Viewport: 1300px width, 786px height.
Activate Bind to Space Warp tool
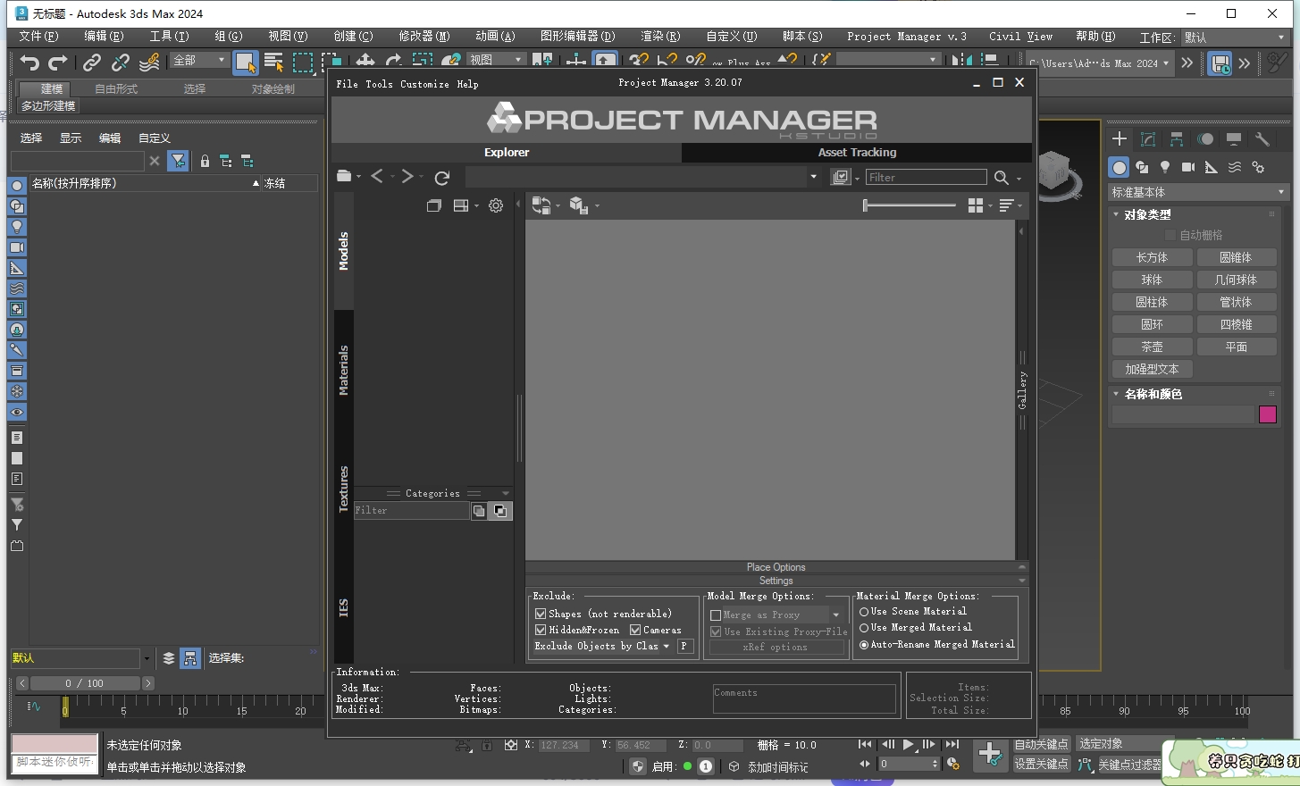[x=150, y=63]
